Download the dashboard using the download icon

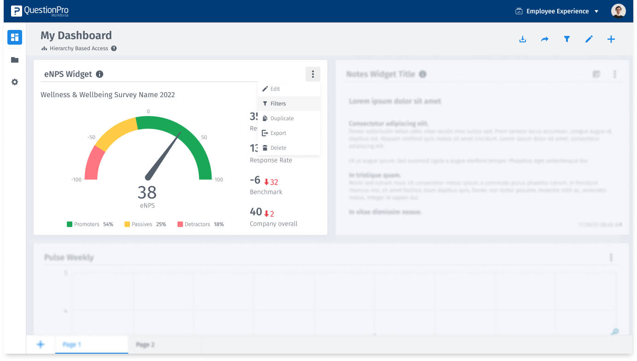pyautogui.click(x=523, y=39)
